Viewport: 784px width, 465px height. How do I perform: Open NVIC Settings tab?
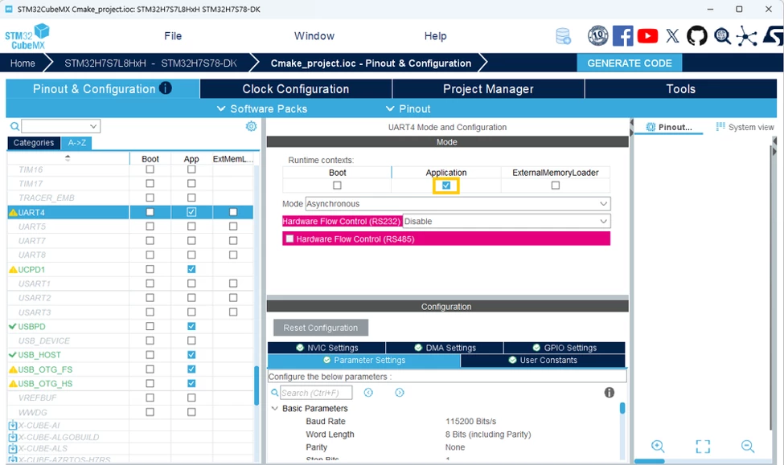326,348
